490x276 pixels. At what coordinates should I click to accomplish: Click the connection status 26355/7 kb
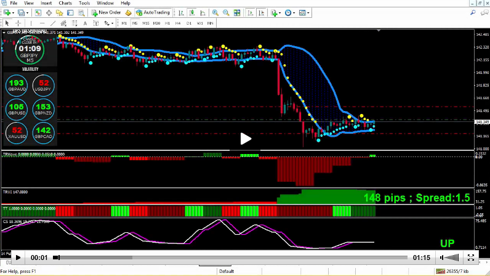tap(452, 271)
